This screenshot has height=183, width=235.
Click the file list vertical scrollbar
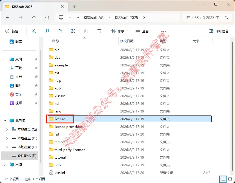point(233,106)
